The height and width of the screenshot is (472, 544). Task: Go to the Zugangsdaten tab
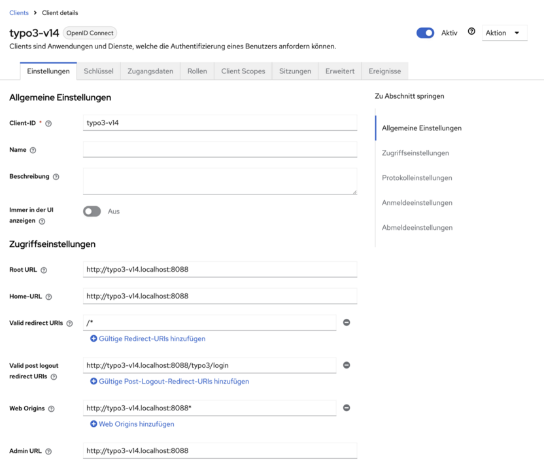click(x=150, y=71)
